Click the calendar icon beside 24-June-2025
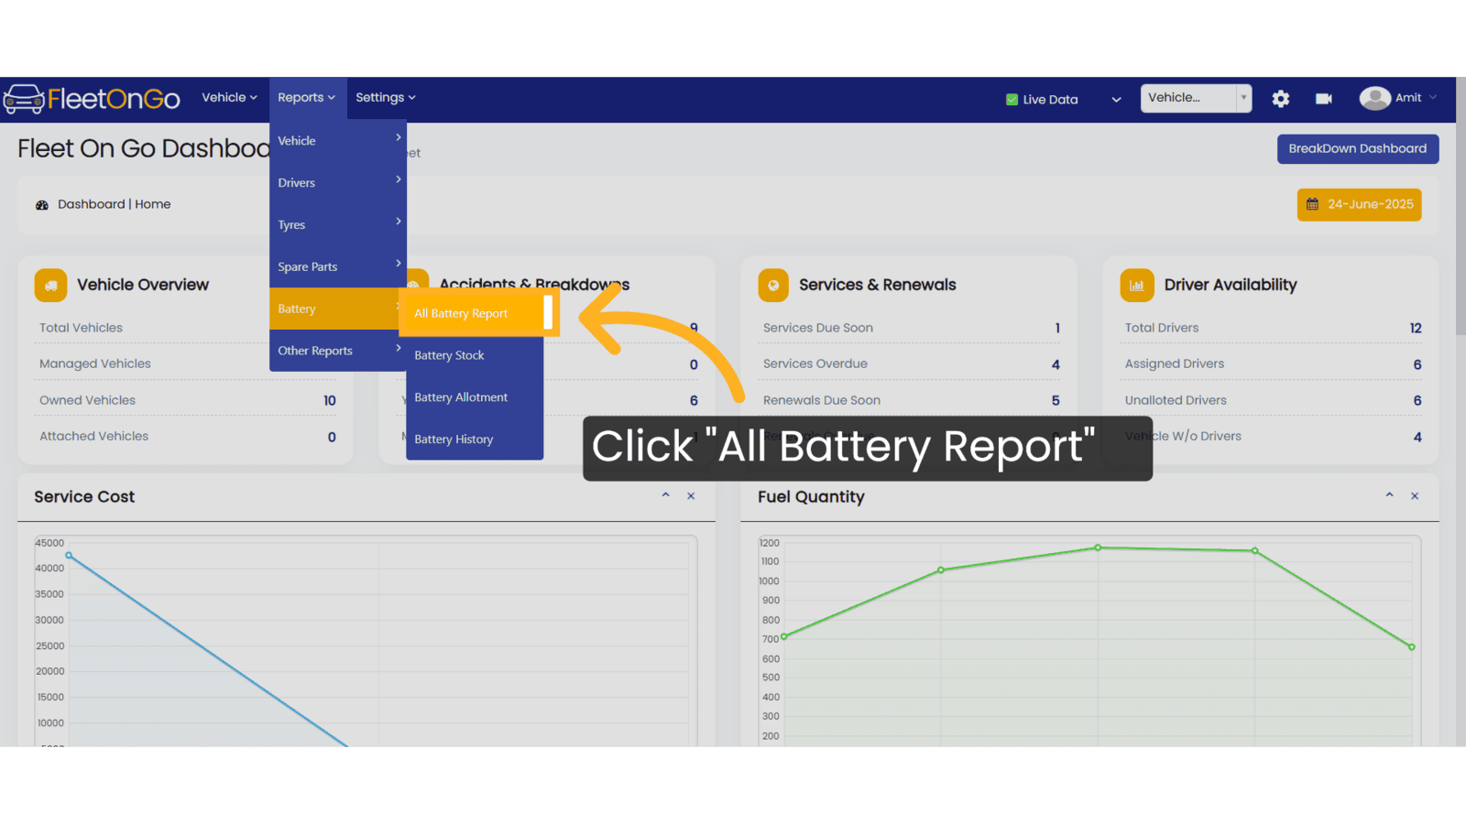This screenshot has width=1466, height=824. pyautogui.click(x=1312, y=204)
